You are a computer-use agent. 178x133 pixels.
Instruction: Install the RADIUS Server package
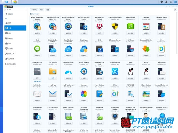[53, 123]
